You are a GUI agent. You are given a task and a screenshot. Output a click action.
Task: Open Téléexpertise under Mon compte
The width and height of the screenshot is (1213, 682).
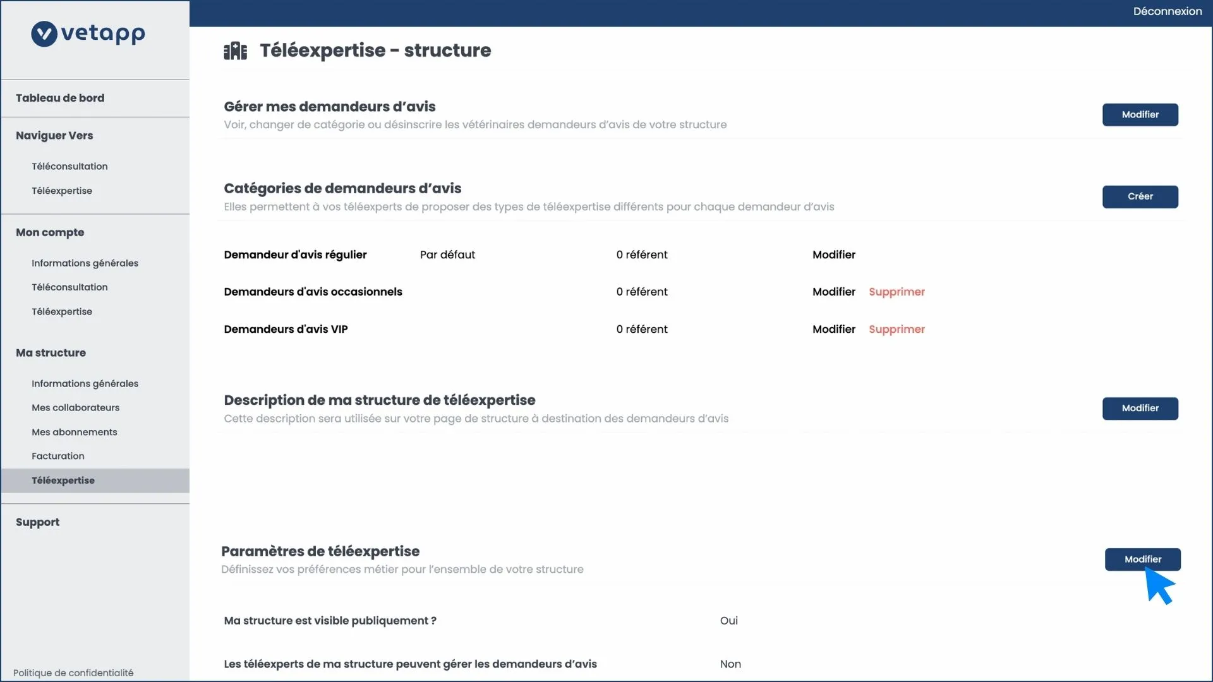point(62,312)
